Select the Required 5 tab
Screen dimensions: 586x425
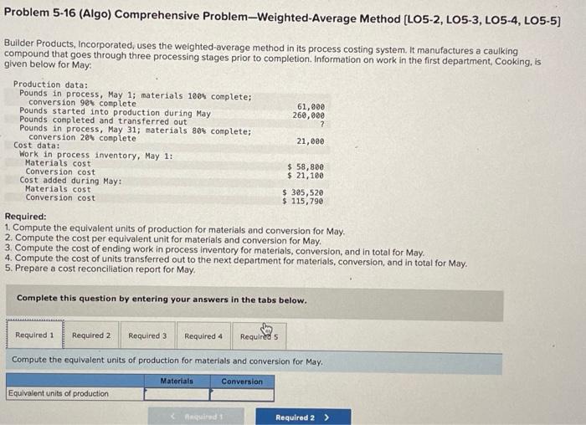click(259, 336)
